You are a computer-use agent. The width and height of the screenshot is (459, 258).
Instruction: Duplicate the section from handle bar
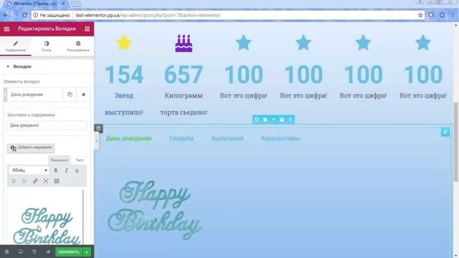(x=265, y=120)
